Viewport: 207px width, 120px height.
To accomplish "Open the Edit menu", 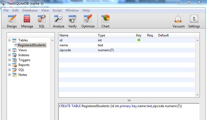I will (x=15, y=10).
